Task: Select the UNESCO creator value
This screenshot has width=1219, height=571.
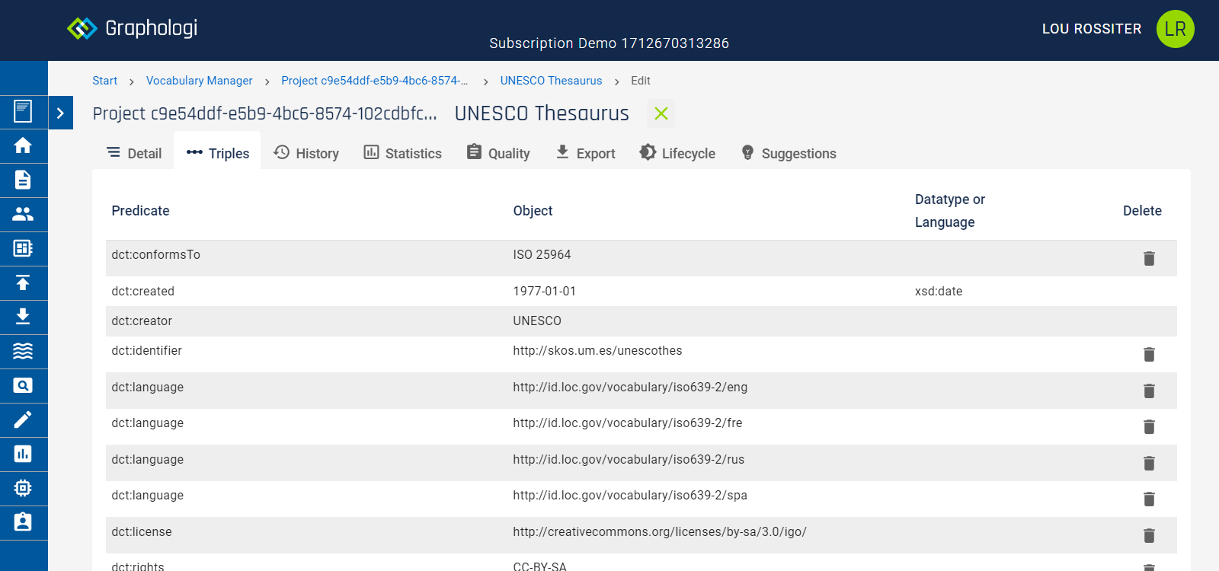Action: (x=537, y=321)
